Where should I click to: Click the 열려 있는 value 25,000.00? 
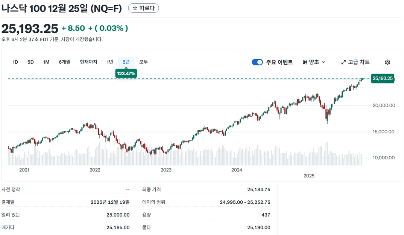click(x=118, y=215)
